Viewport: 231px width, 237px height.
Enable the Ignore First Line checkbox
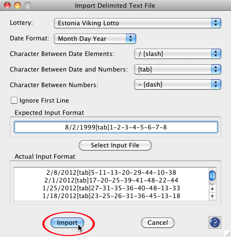(x=14, y=100)
